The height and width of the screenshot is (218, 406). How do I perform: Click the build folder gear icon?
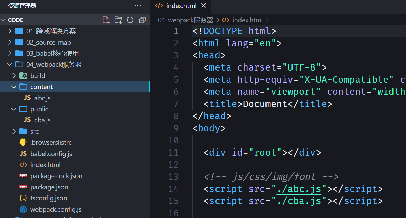click(23, 76)
